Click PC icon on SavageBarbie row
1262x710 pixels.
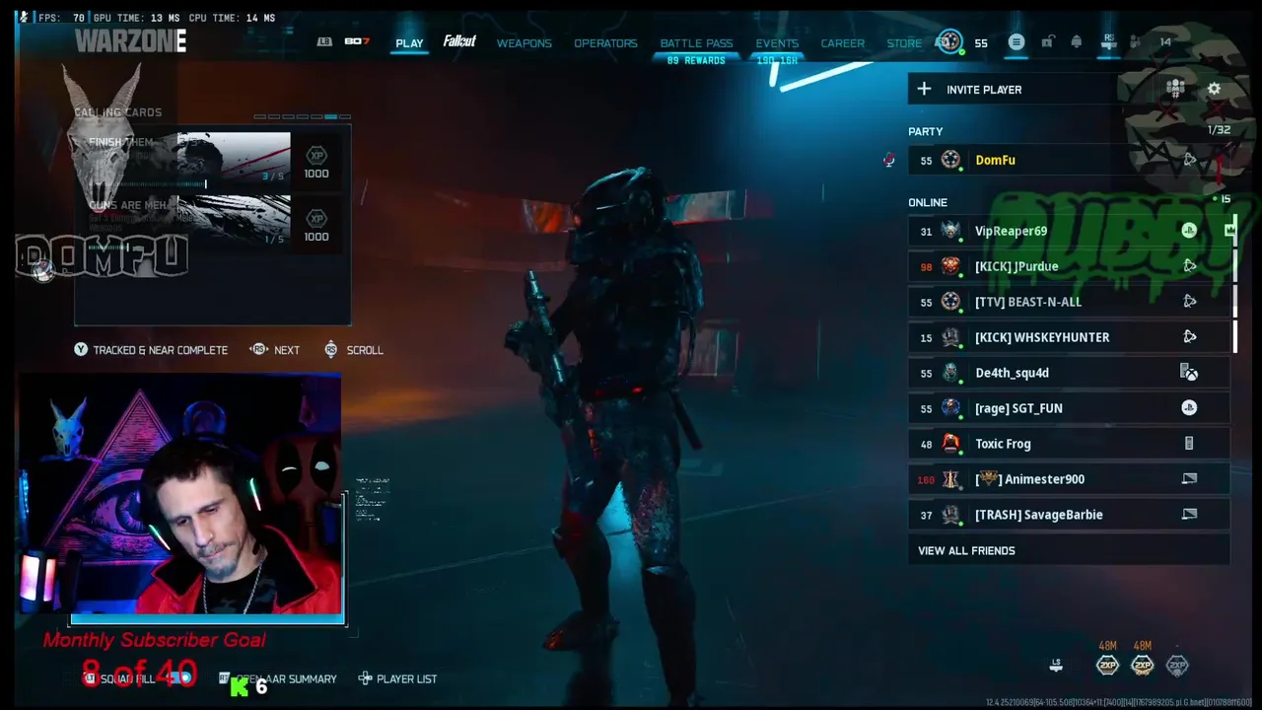(x=1189, y=515)
